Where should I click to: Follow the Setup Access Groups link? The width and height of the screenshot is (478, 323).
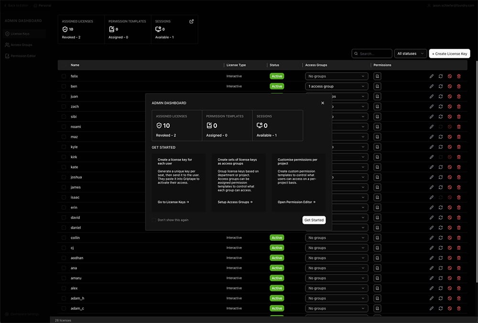[235, 202]
